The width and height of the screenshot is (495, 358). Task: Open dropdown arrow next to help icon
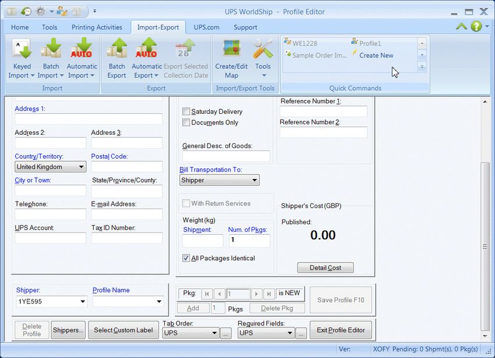(487, 27)
